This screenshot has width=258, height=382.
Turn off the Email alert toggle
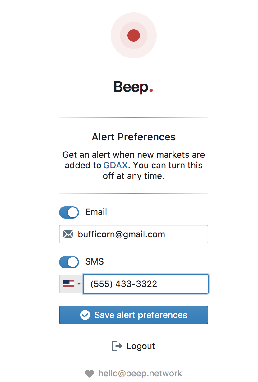pyautogui.click(x=69, y=212)
